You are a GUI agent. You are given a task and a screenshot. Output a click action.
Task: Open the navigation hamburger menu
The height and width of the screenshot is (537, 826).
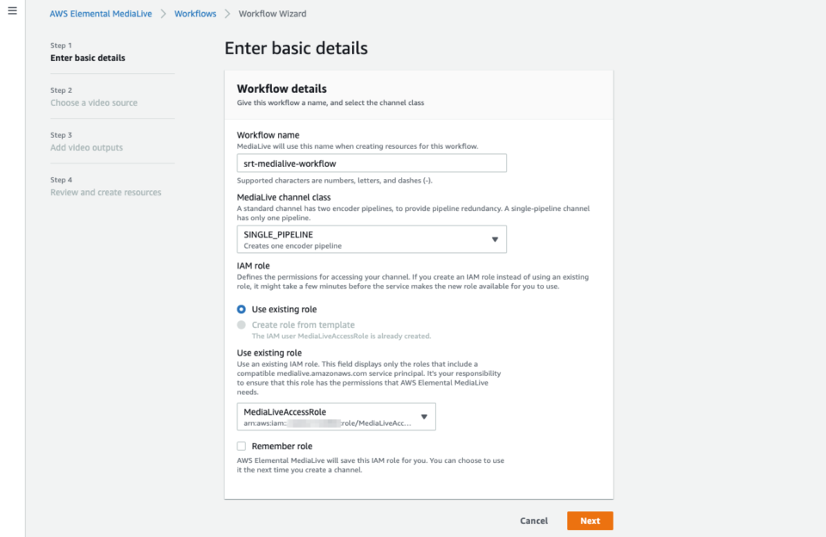tap(12, 12)
